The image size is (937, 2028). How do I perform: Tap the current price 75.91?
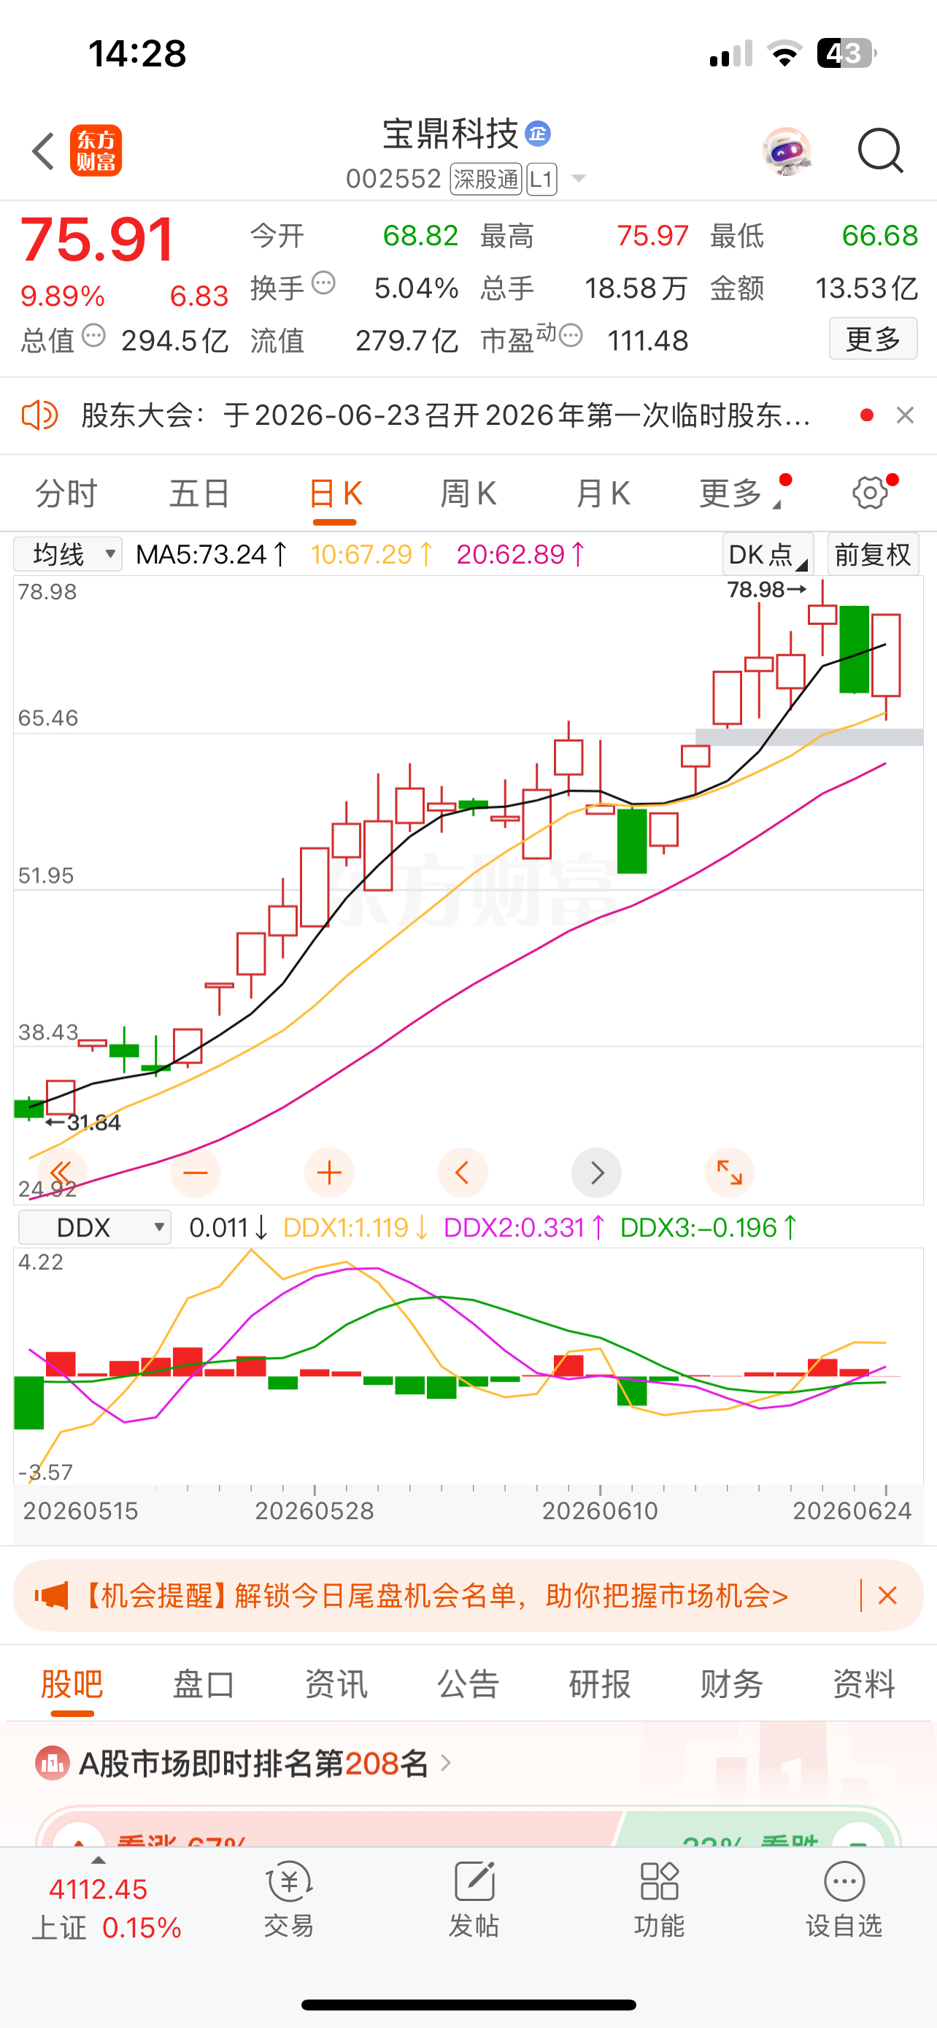tap(97, 239)
